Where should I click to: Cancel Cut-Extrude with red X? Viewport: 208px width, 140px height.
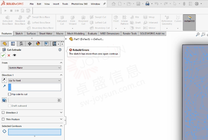(9, 56)
